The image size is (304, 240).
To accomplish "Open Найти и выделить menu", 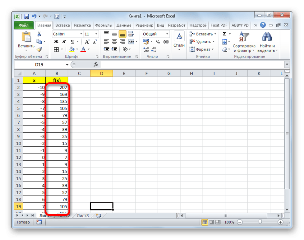I will 268,42.
